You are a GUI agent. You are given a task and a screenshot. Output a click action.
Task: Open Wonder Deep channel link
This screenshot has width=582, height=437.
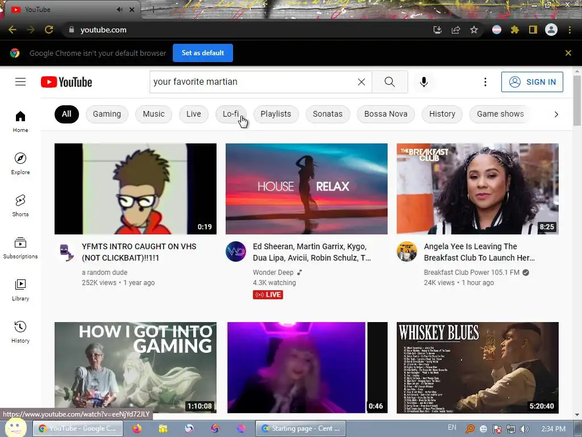pyautogui.click(x=273, y=273)
